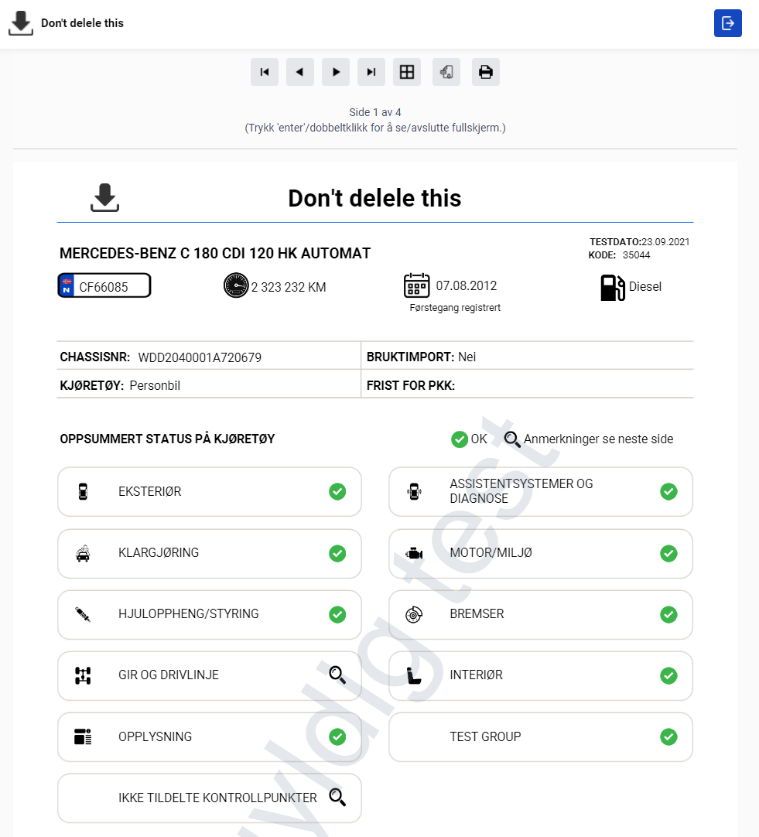759x837 pixels.
Task: Click the blue logout icon
Action: [728, 23]
